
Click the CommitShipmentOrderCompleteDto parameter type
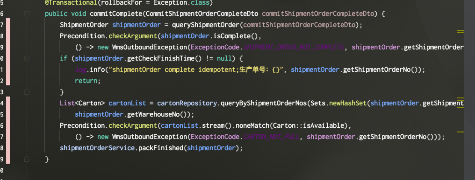202,14
